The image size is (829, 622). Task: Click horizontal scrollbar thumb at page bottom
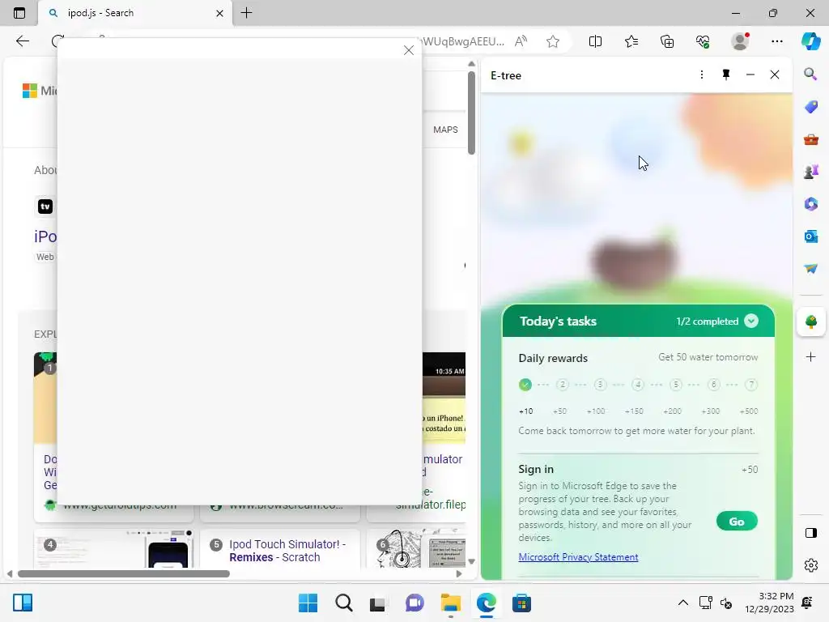124,573
